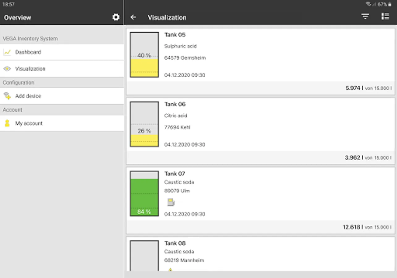Click Caustic soda label on Tank 07

click(179, 182)
